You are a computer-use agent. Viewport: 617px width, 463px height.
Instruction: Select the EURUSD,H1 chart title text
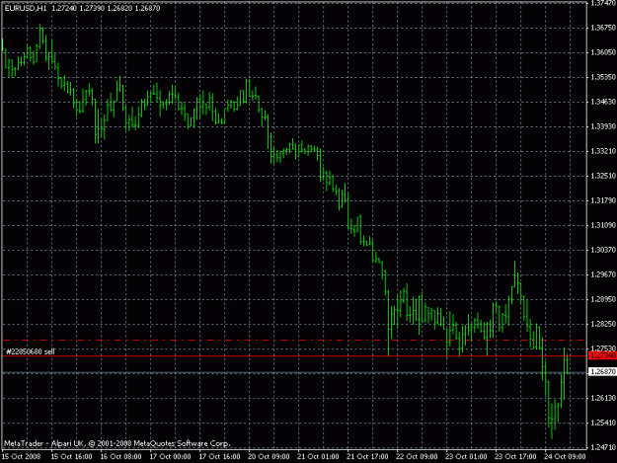tap(26, 8)
